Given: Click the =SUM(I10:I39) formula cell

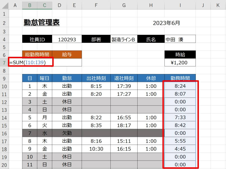Looking at the screenshot, I should (x=31, y=62).
